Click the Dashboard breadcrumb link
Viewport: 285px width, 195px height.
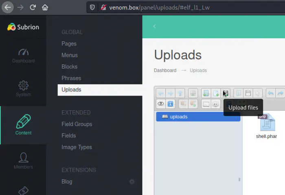coord(165,71)
